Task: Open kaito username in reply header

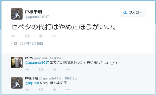Action: coord(29,58)
